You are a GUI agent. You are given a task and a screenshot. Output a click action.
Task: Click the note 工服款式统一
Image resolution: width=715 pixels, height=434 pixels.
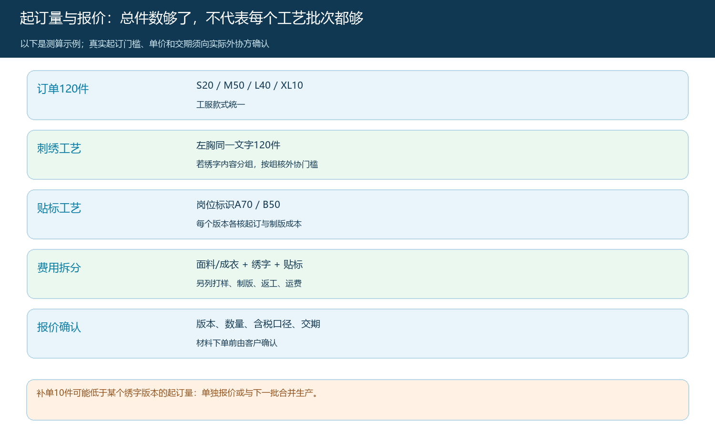tap(221, 104)
